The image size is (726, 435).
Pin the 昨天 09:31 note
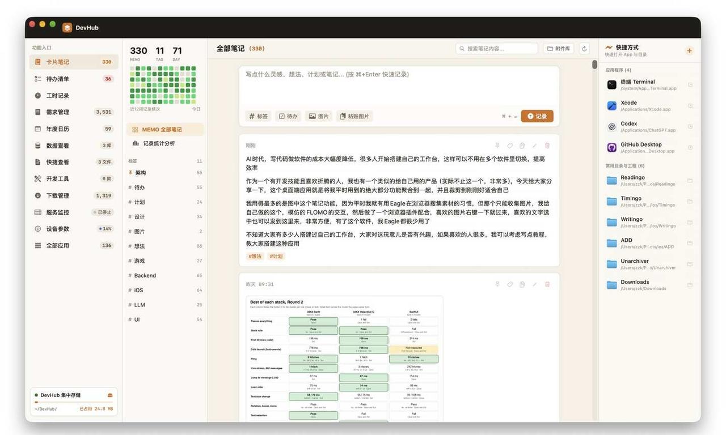[497, 284]
